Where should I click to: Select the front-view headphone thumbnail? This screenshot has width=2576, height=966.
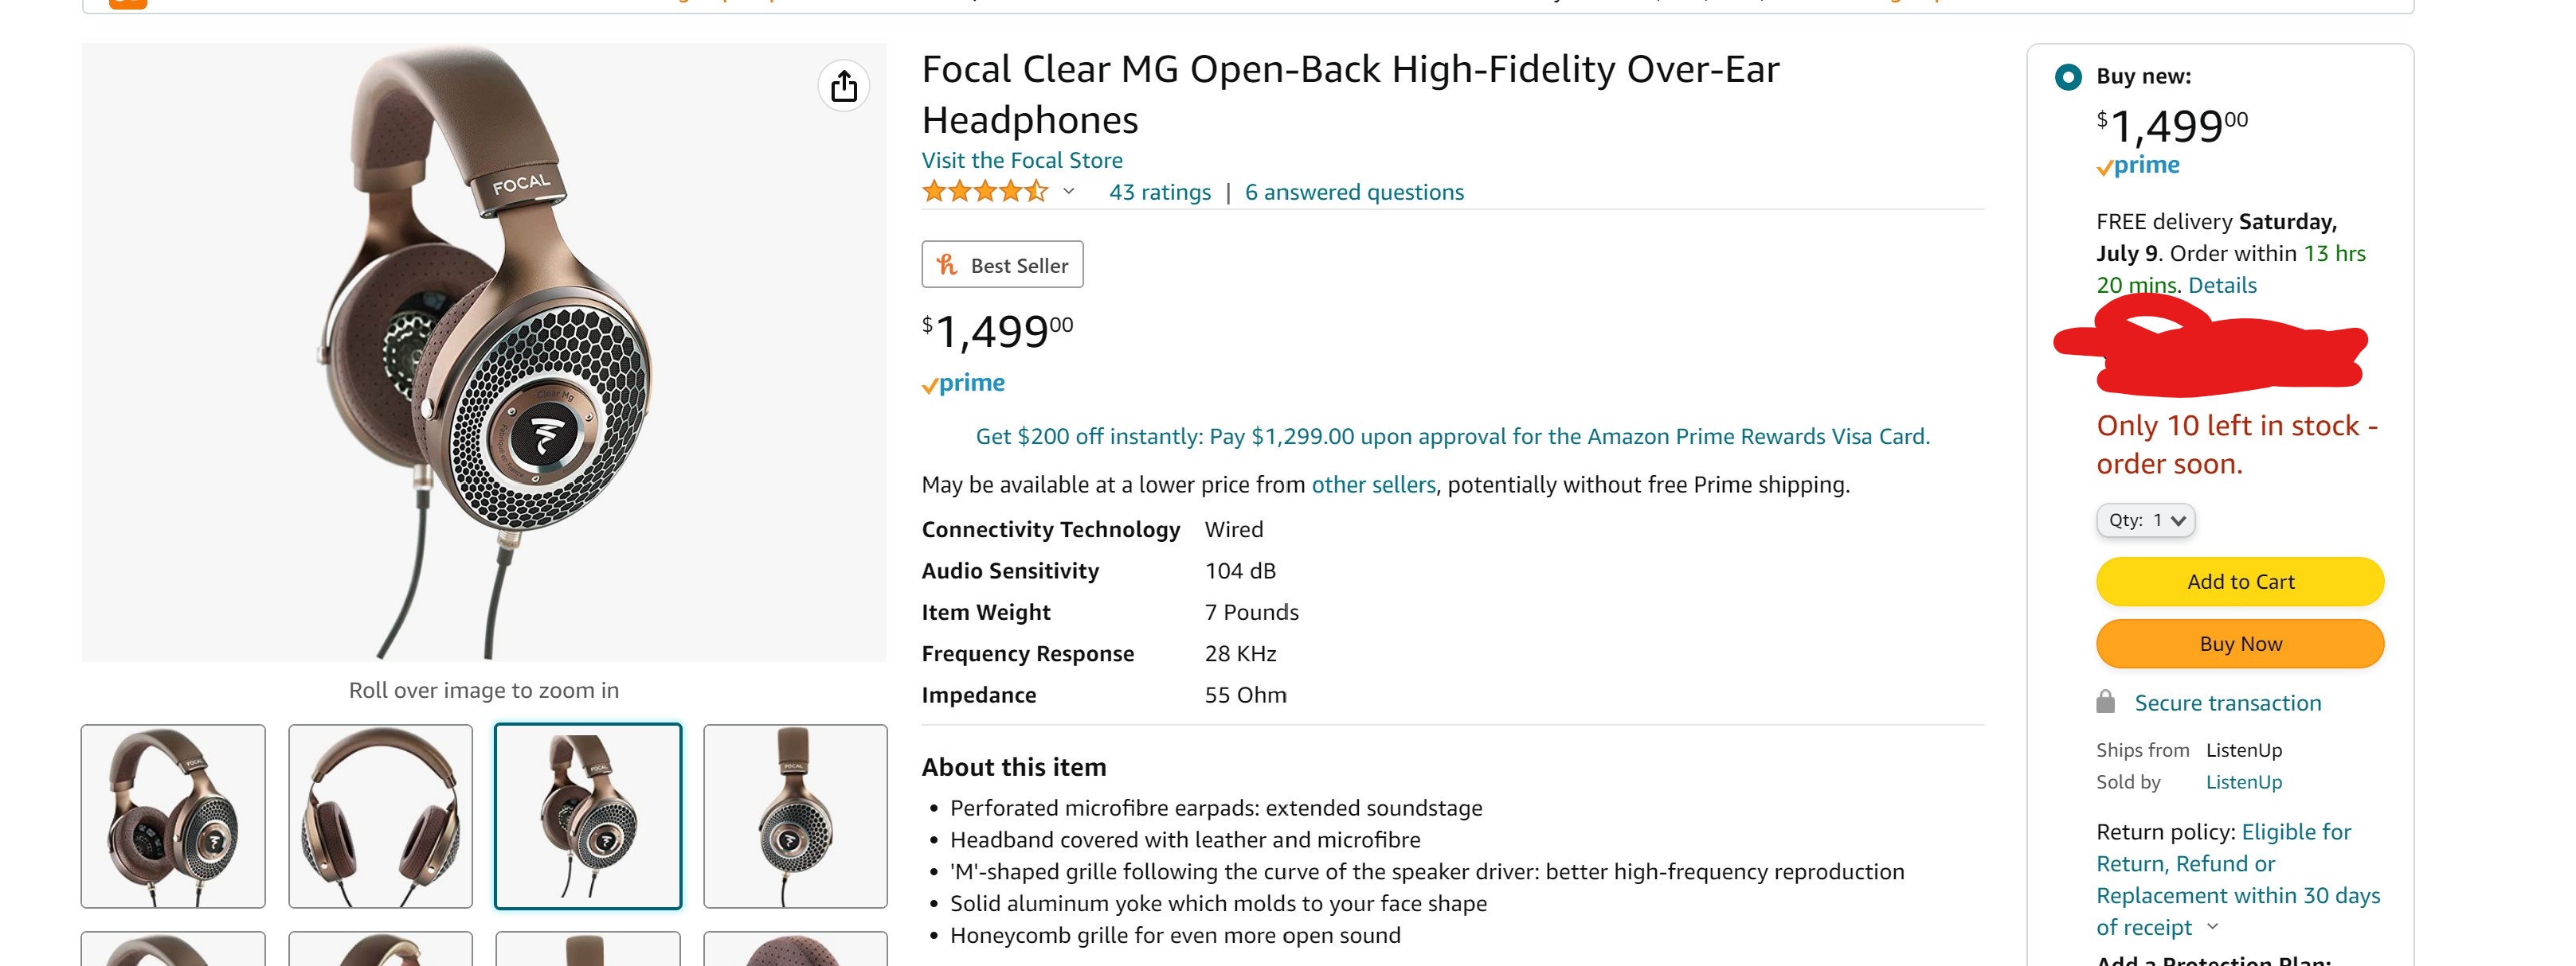pos(381,816)
